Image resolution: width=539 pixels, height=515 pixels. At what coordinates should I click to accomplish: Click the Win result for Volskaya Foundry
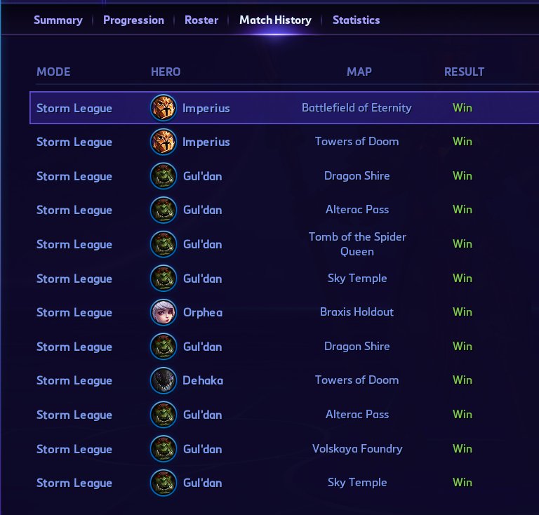click(463, 449)
